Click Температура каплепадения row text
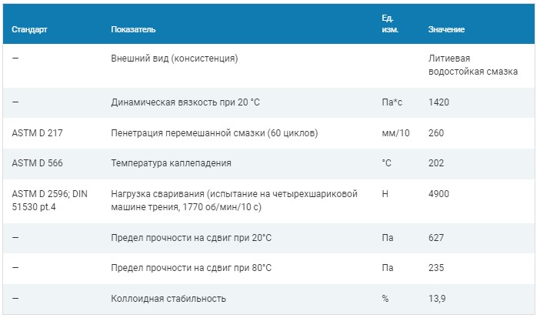540x318 pixels. point(171,163)
